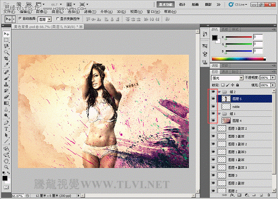Click the new adjustment layer icon
This screenshot has width=278, height=199.
coord(247,195)
